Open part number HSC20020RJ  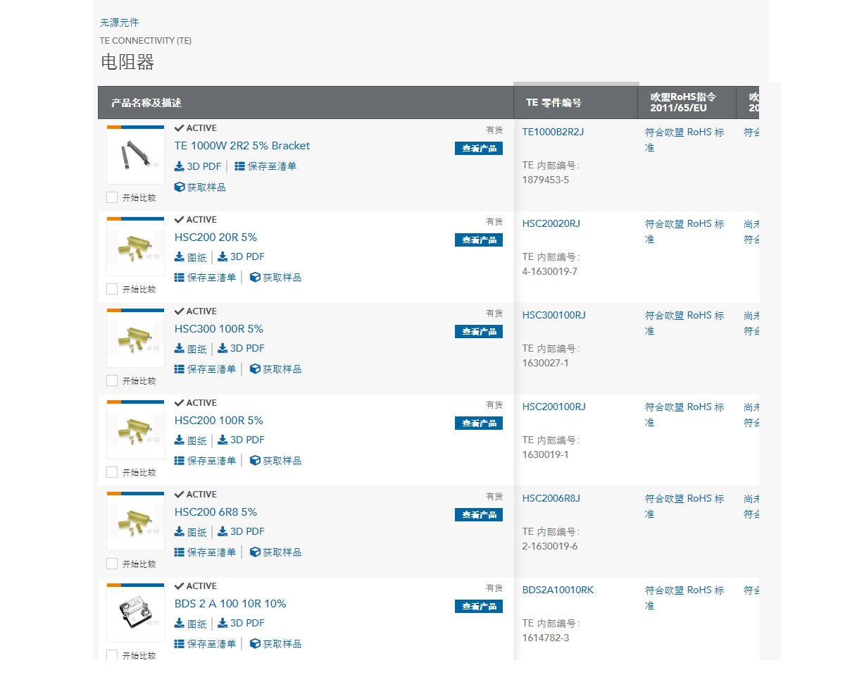551,223
